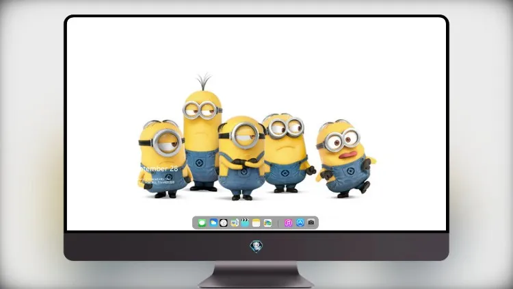Open the yellow Notes app in the dock

point(256,223)
